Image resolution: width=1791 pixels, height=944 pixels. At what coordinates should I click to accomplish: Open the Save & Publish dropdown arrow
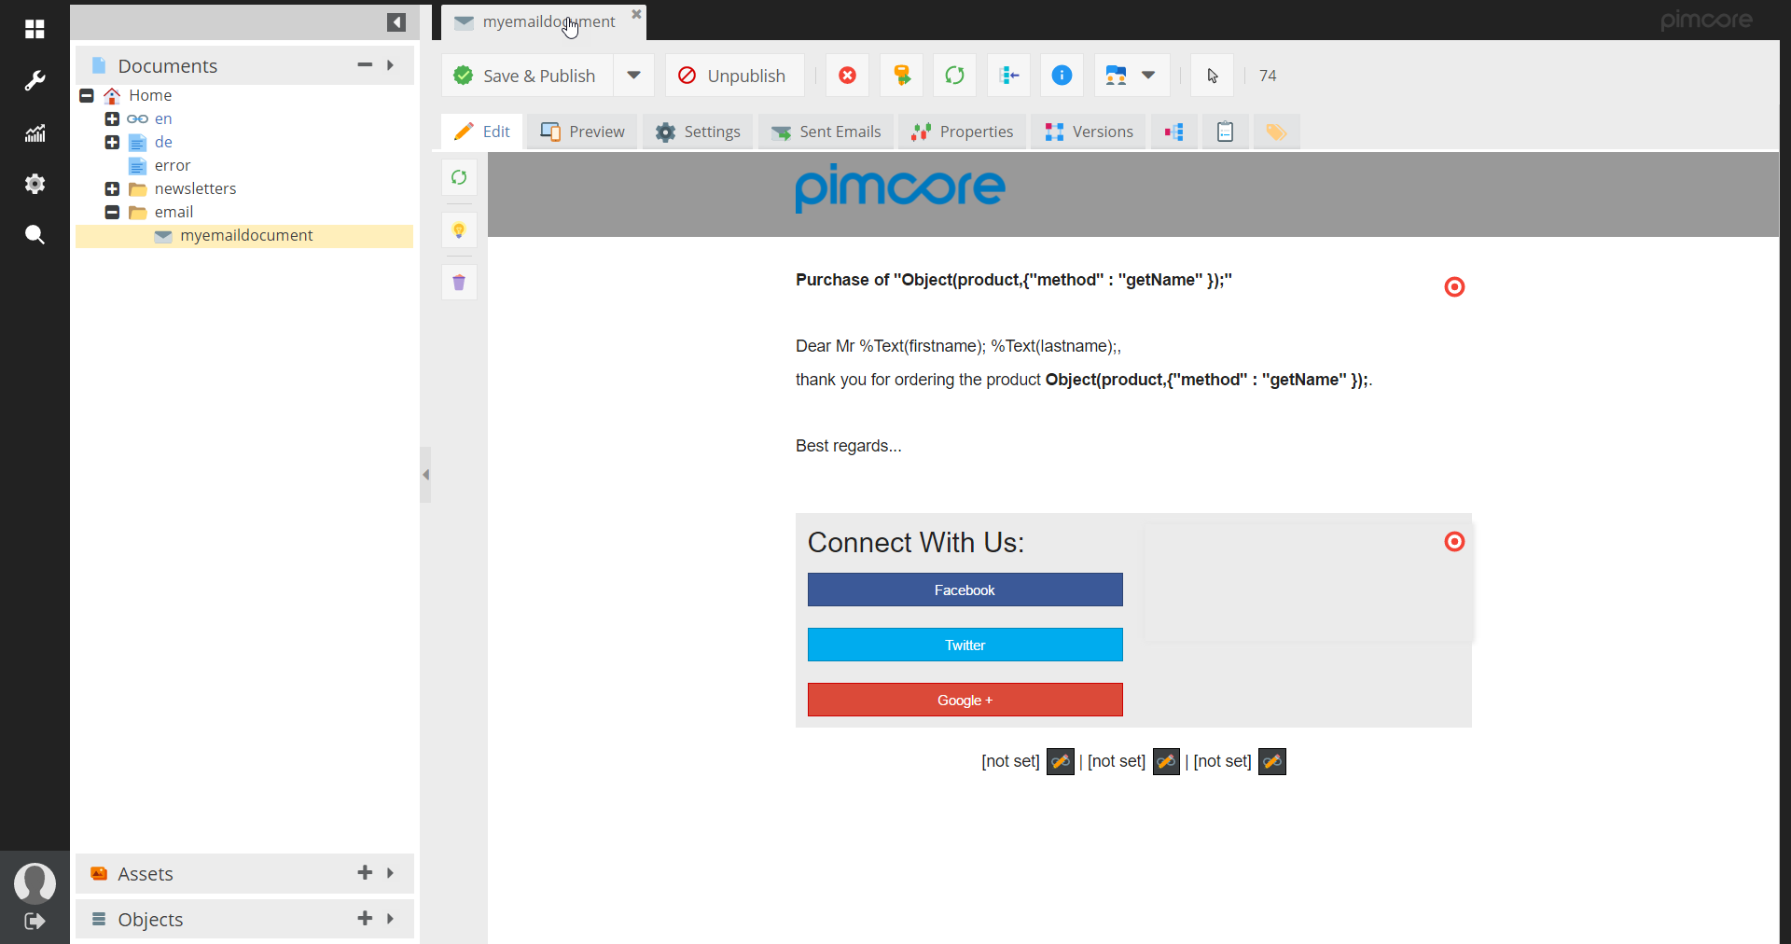coord(633,76)
